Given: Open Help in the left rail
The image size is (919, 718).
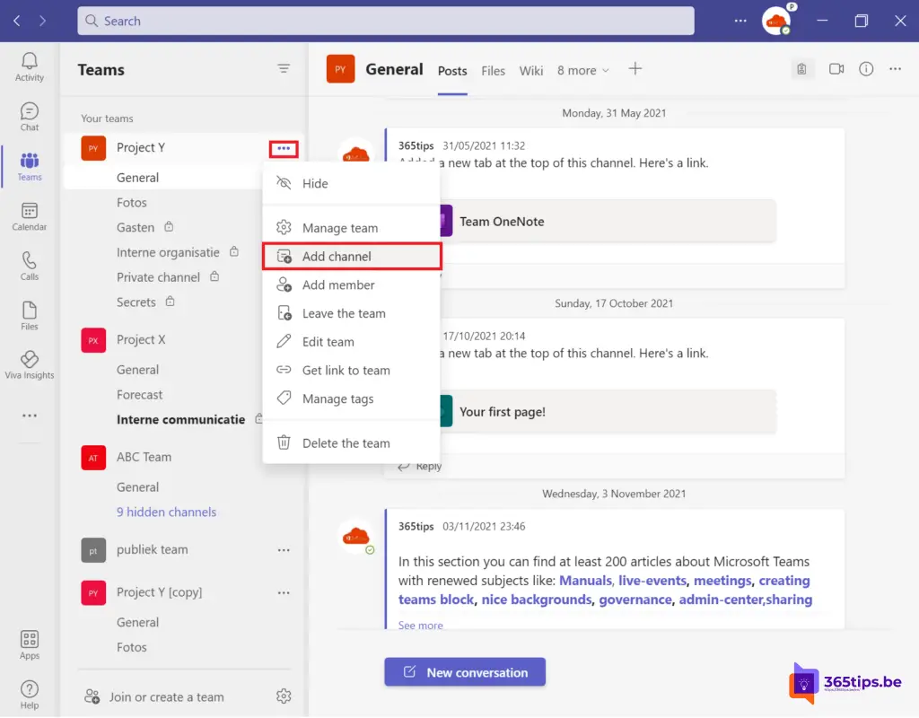Looking at the screenshot, I should click(x=30, y=695).
